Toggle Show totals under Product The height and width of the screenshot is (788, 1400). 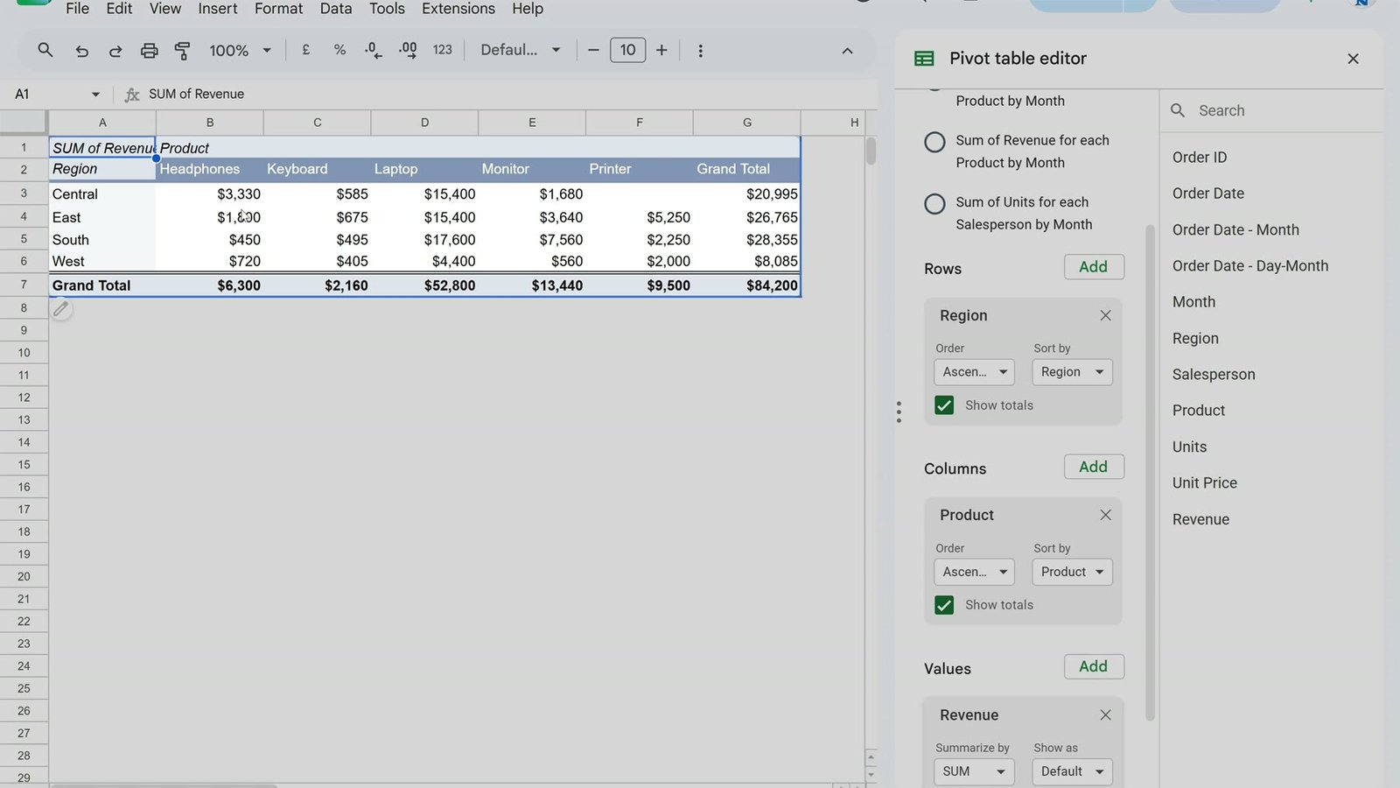pos(944,605)
